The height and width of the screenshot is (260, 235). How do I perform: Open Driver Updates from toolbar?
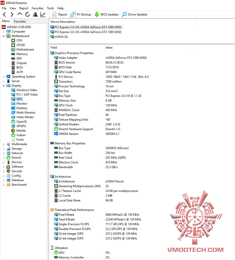pyautogui.click(x=134, y=15)
